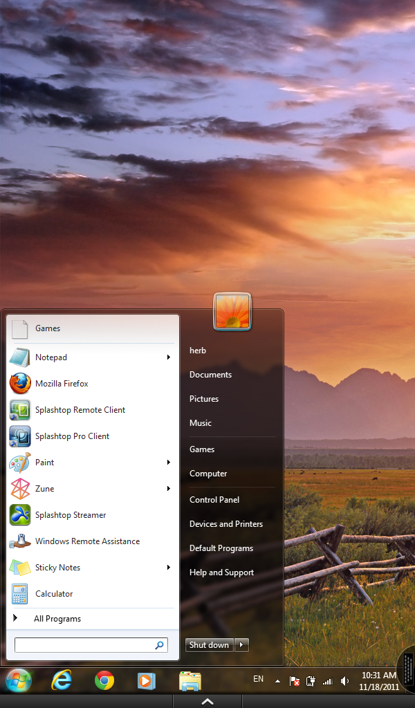Image resolution: width=415 pixels, height=708 pixels.
Task: Open Windows Remote Assistance
Action: (x=87, y=541)
